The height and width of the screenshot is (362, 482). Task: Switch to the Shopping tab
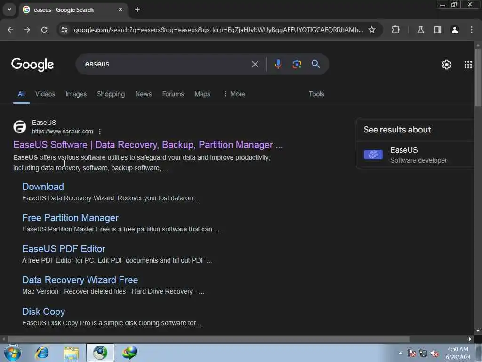click(x=111, y=94)
